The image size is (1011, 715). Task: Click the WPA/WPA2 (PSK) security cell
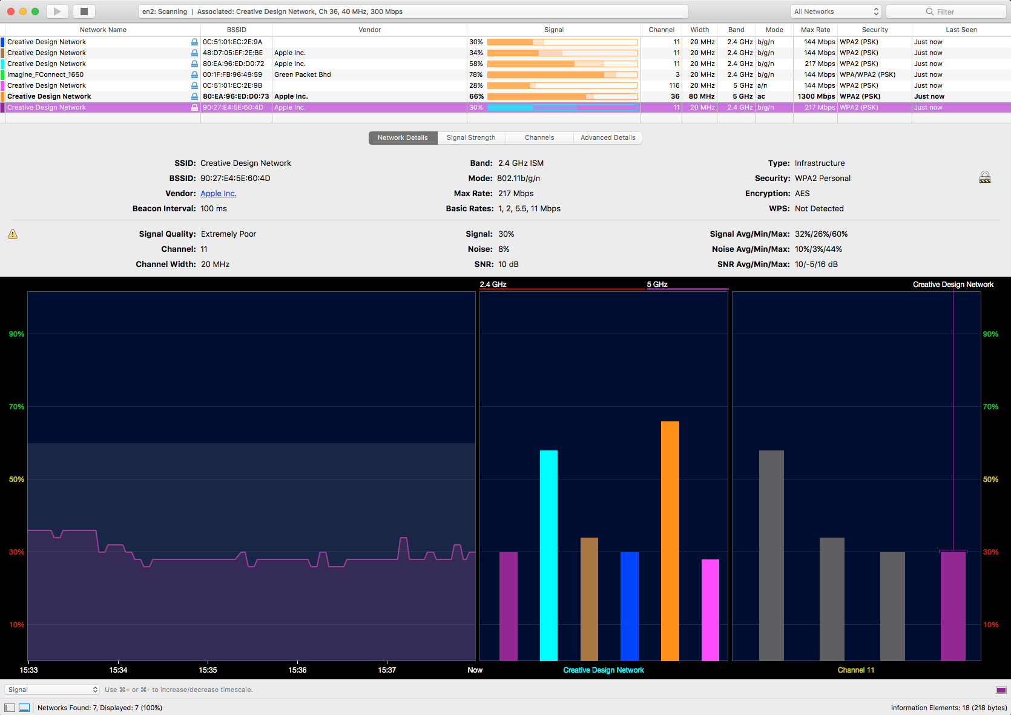pos(868,75)
